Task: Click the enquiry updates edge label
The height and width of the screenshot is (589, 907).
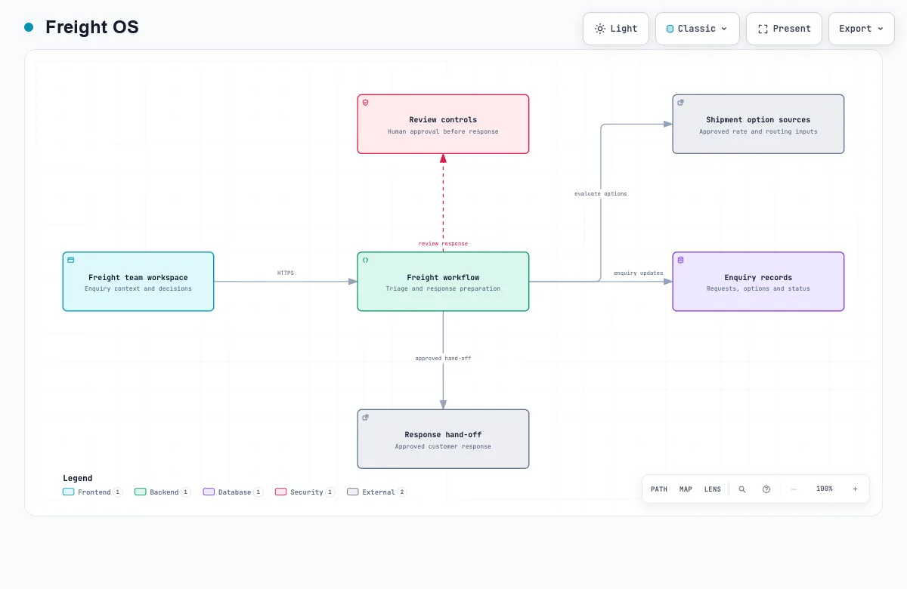Action: pos(639,273)
